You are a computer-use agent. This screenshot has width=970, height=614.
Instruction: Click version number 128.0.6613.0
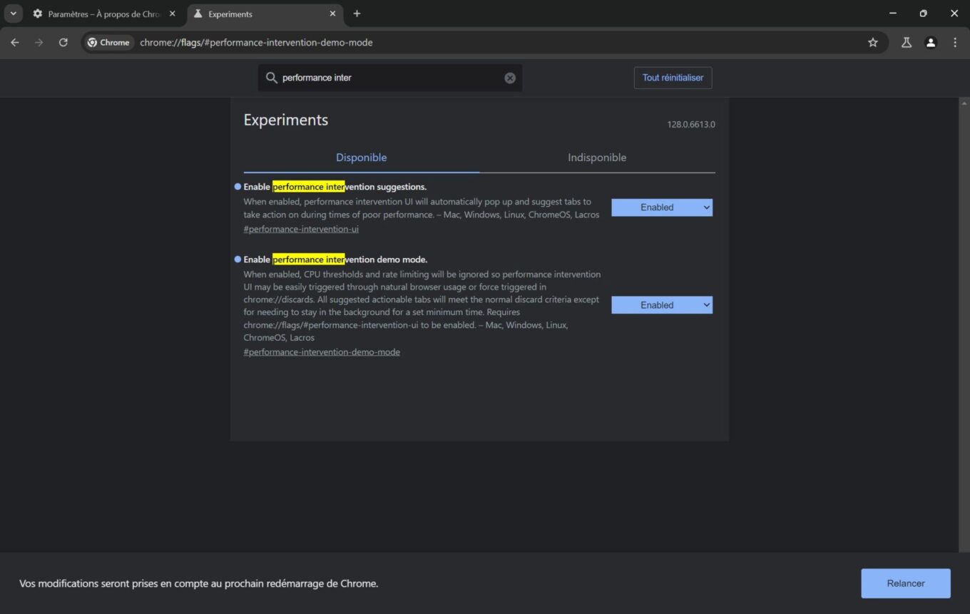pyautogui.click(x=691, y=125)
